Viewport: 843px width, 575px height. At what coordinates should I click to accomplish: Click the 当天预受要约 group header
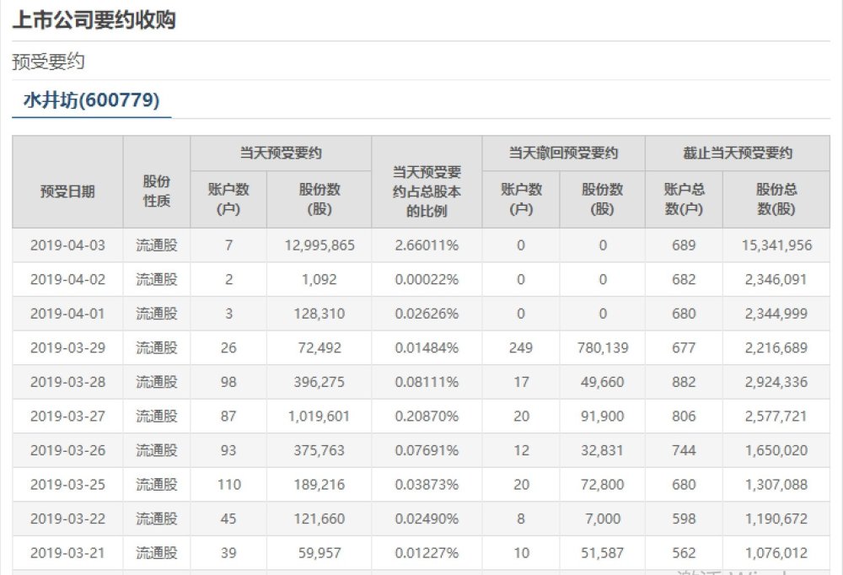coord(281,153)
